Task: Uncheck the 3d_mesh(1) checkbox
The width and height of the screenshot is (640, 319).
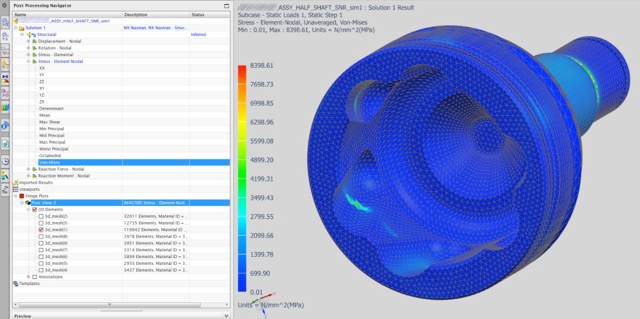Action: click(41, 230)
